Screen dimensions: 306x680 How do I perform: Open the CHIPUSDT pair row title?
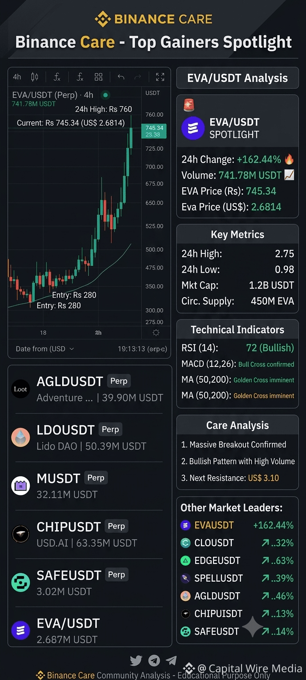click(x=68, y=527)
